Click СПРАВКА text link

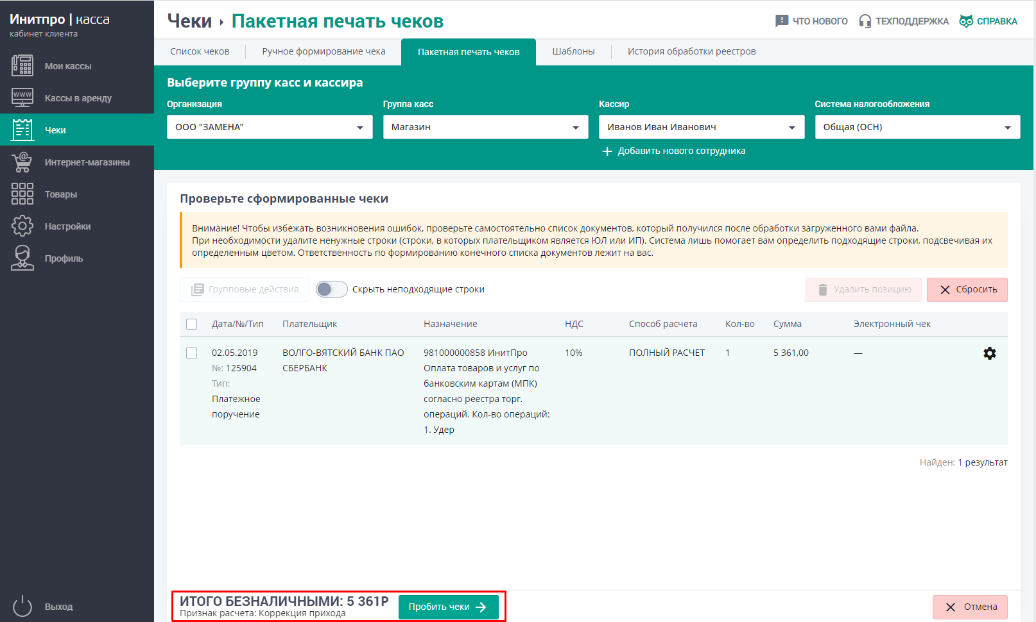997,21
